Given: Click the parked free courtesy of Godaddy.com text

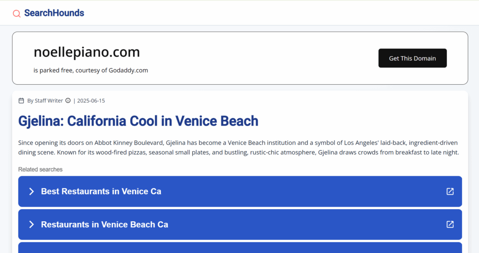Looking at the screenshot, I should (91, 70).
